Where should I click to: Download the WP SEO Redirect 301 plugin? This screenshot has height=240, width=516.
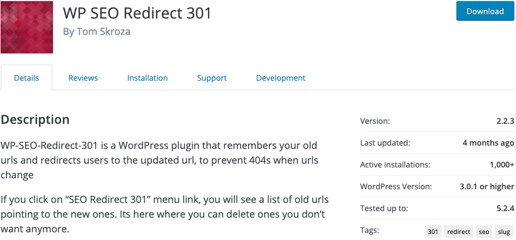(x=485, y=11)
